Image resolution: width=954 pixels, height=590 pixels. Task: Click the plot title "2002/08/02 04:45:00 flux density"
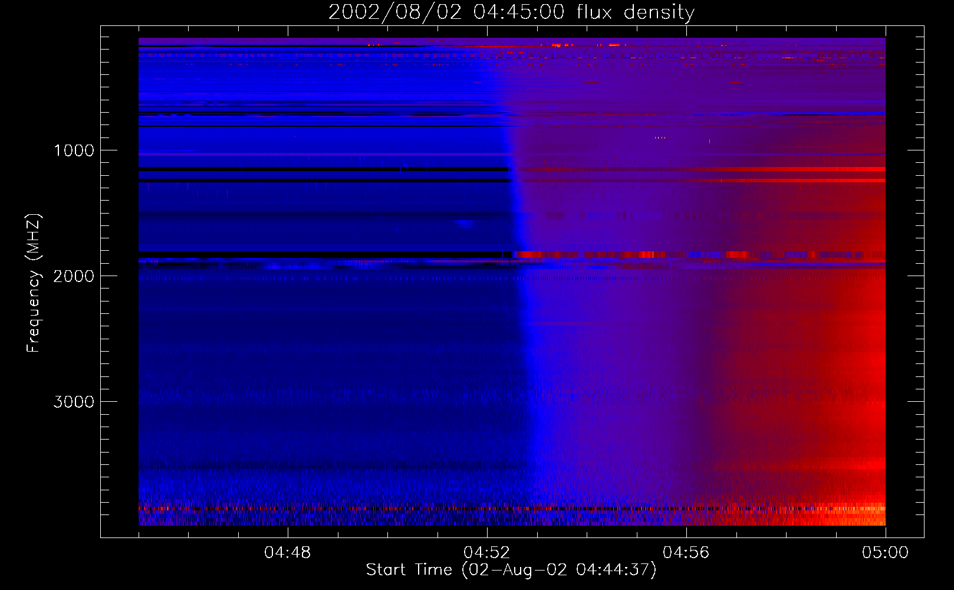(x=511, y=12)
